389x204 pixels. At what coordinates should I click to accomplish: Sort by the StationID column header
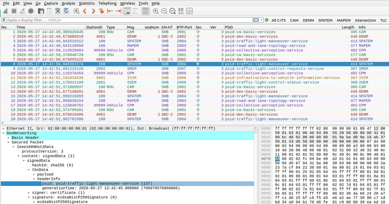coord(95,27)
